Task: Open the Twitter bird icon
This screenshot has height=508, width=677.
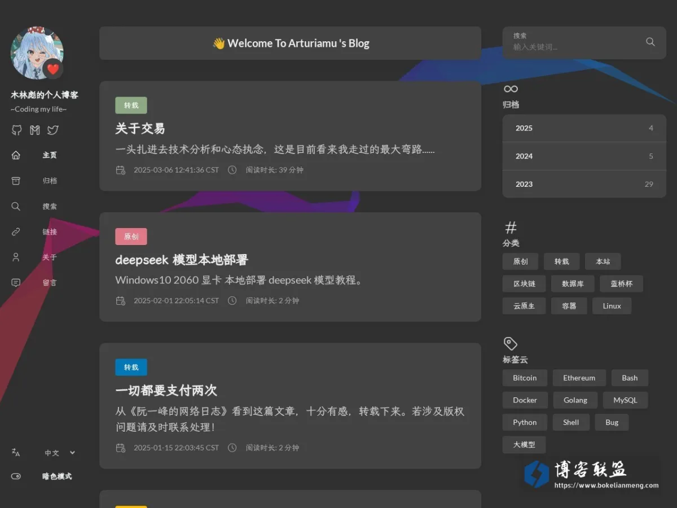Action: pyautogui.click(x=52, y=130)
